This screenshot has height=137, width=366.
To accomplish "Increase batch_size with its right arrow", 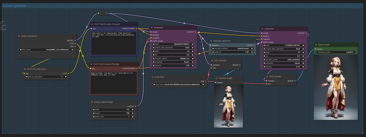I will tap(133, 116).
